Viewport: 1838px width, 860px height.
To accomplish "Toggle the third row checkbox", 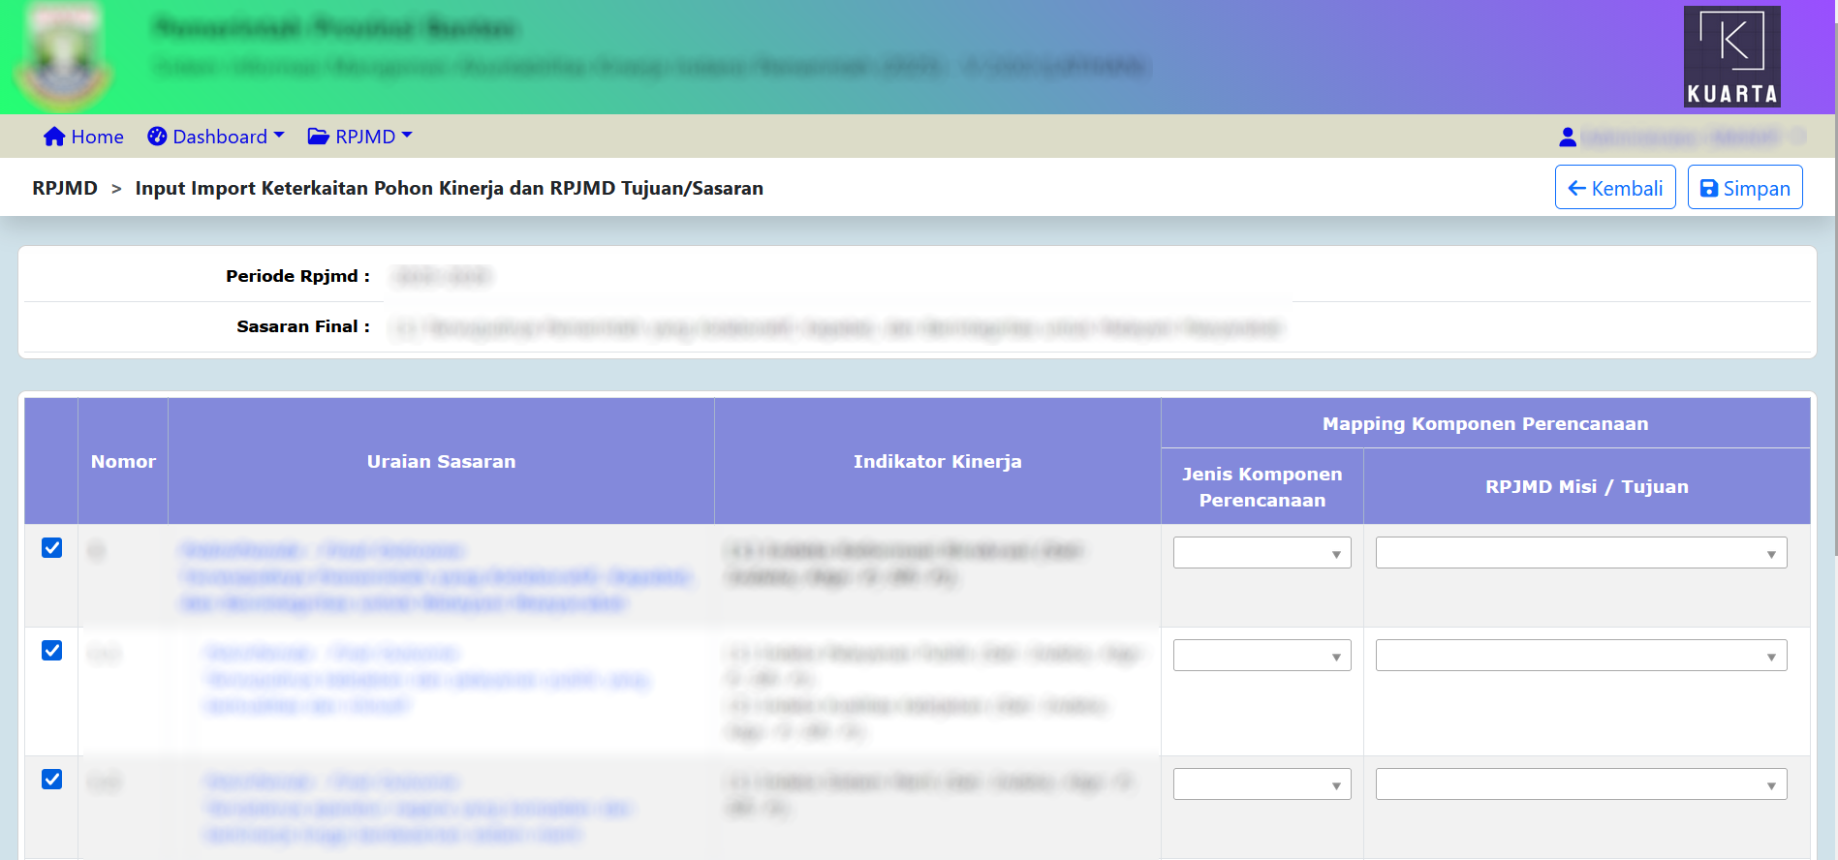I will click(52, 780).
